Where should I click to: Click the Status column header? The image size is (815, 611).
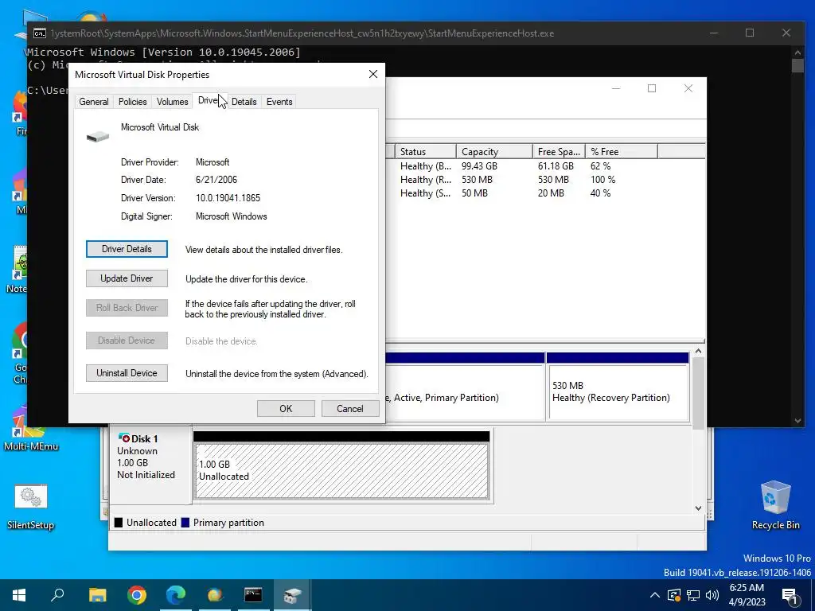coord(426,152)
